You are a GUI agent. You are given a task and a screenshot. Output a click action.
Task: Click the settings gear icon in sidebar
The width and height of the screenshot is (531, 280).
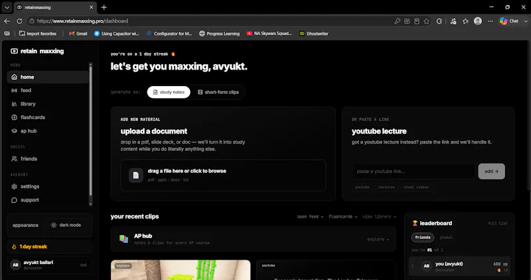14,187
